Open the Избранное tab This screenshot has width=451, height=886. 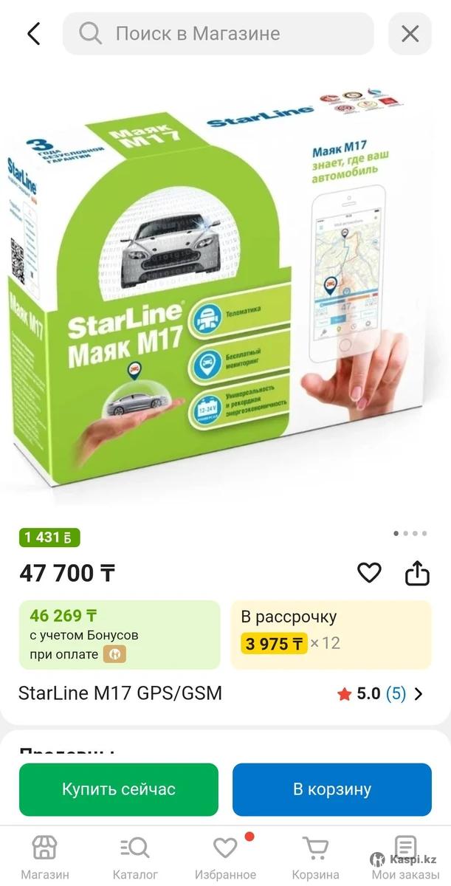tap(226, 858)
